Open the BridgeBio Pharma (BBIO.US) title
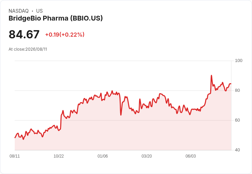 click(55, 18)
